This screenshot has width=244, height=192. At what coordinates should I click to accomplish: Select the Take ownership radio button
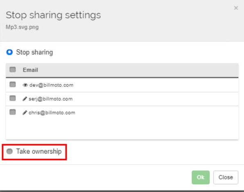tap(9, 151)
